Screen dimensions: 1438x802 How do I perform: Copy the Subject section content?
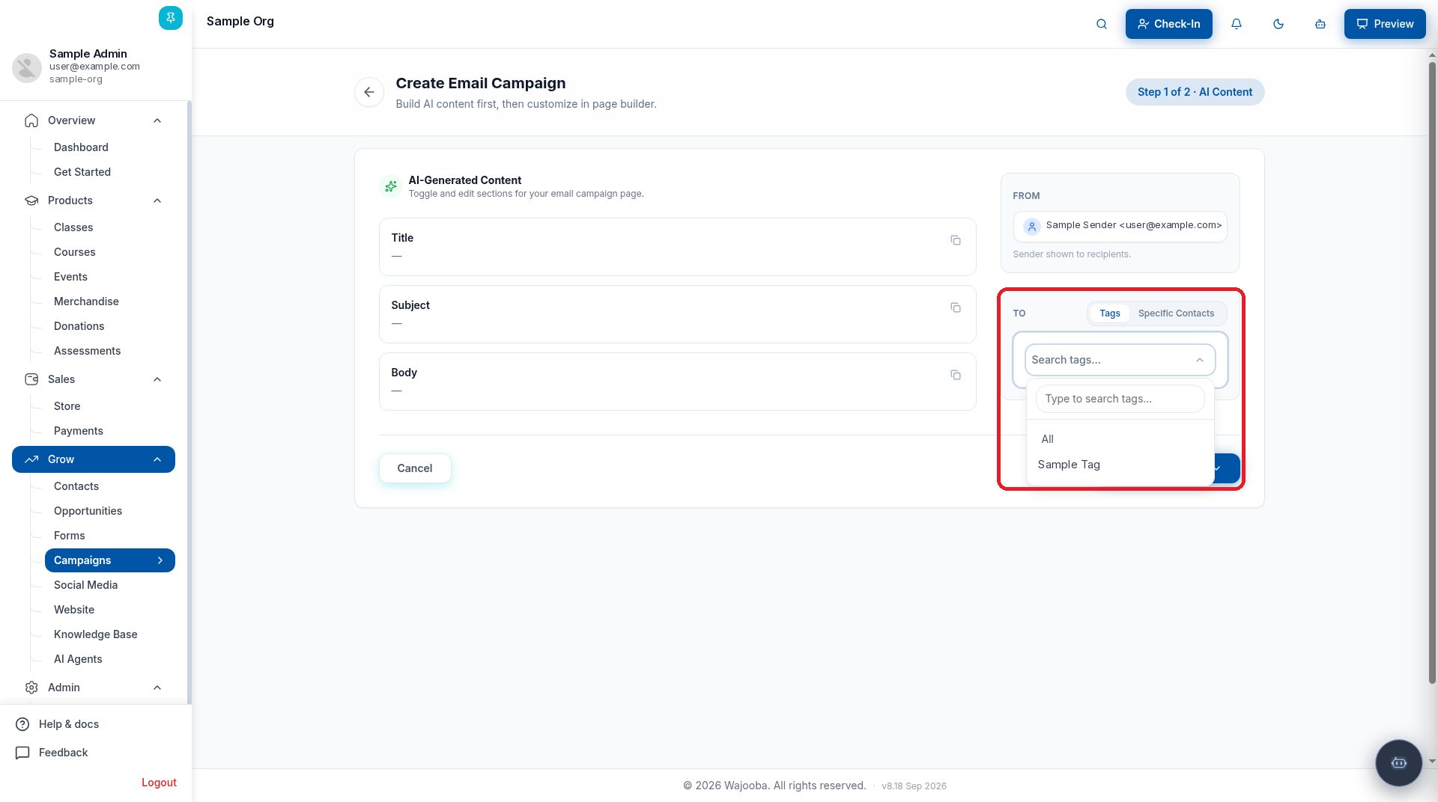click(x=956, y=307)
